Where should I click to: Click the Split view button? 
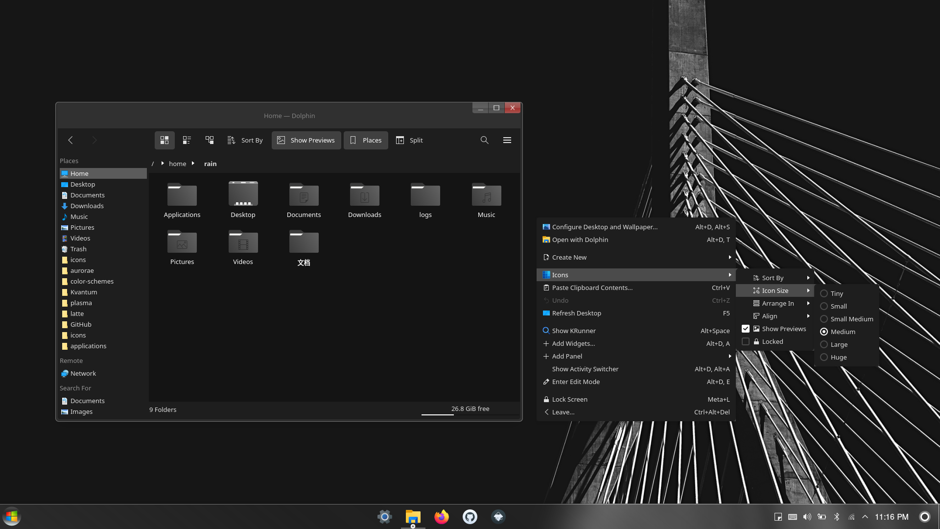pyautogui.click(x=409, y=140)
